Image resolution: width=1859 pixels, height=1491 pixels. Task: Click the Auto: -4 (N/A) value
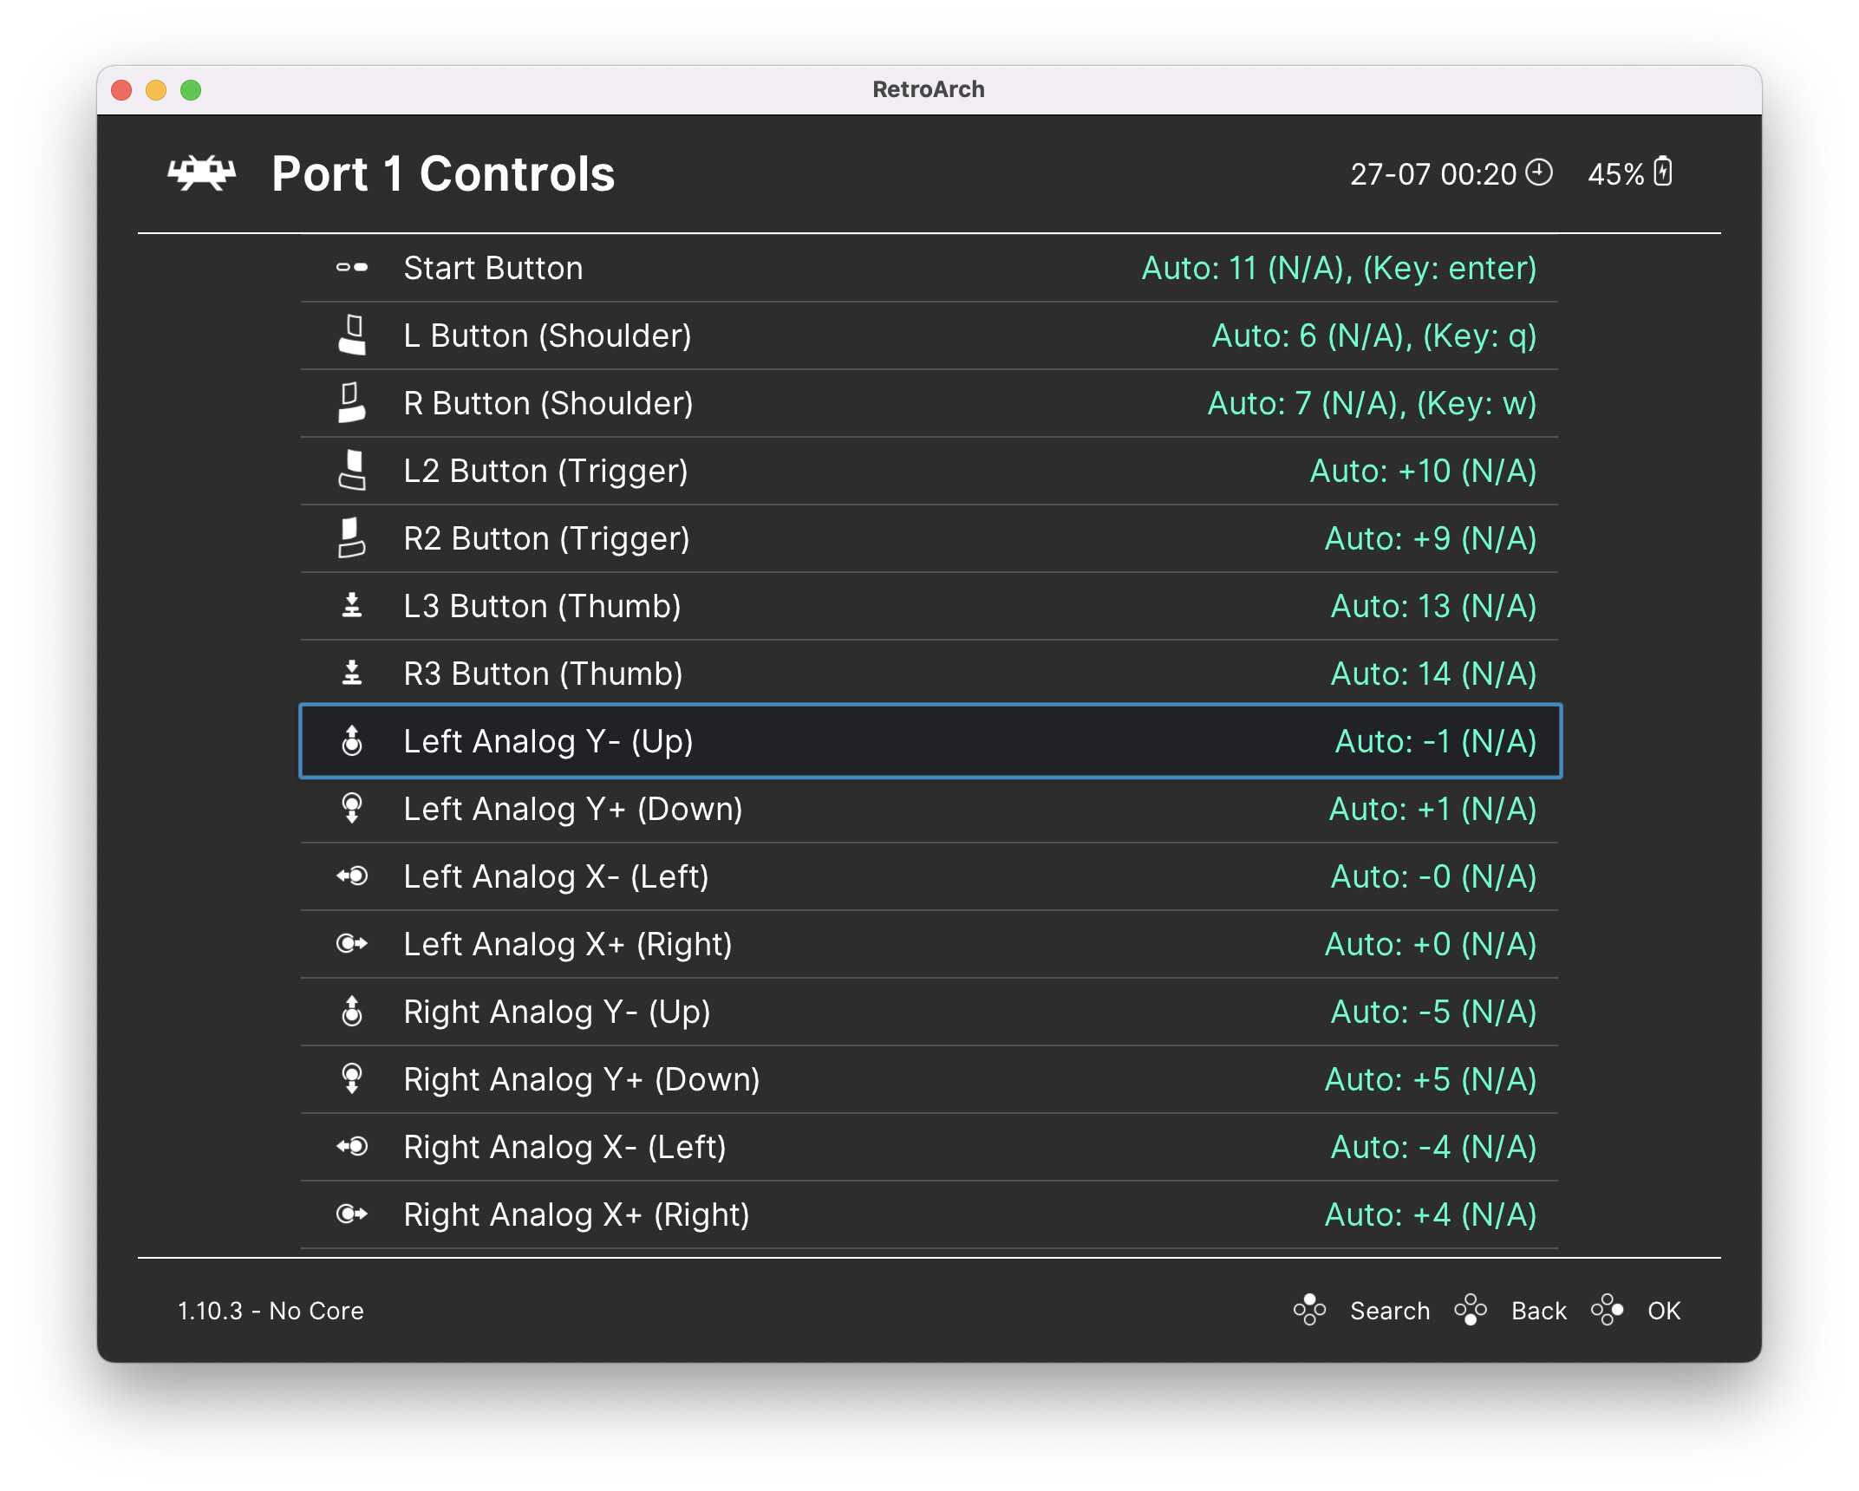point(1433,1147)
